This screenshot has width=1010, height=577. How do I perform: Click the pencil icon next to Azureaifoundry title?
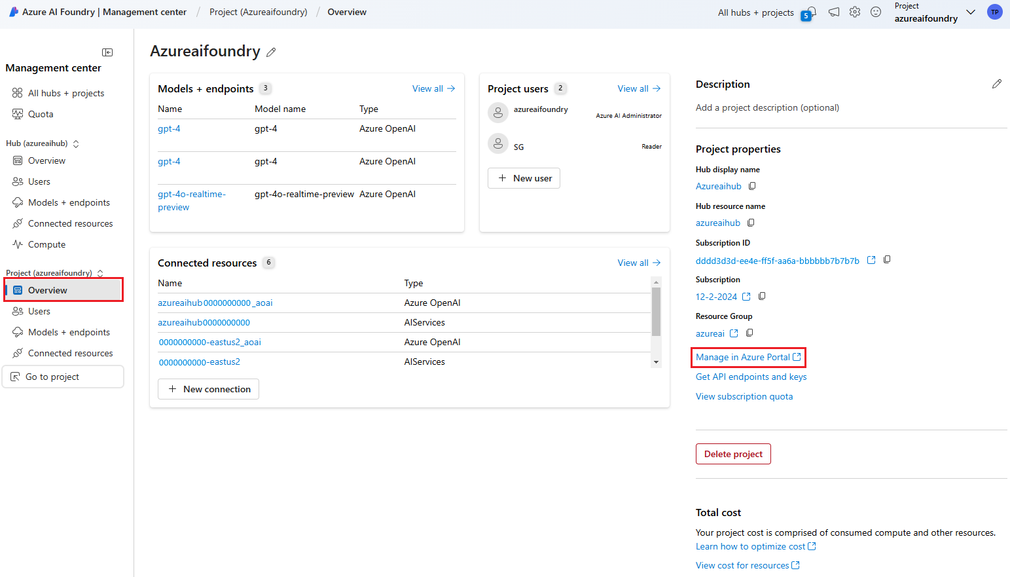point(271,52)
